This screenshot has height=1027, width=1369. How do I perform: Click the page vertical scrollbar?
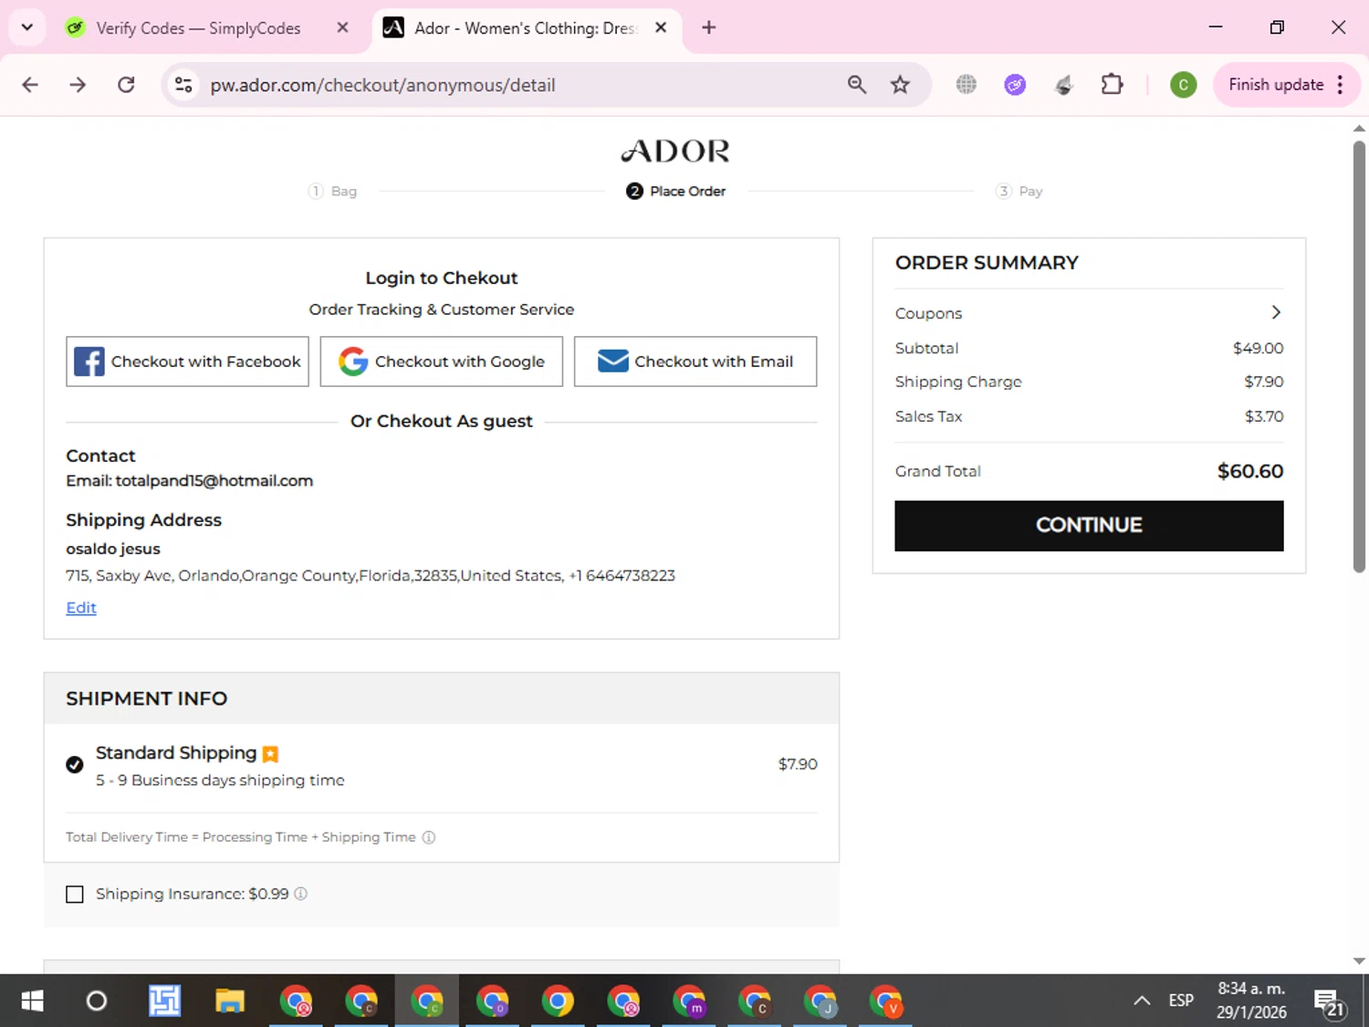tap(1359, 356)
